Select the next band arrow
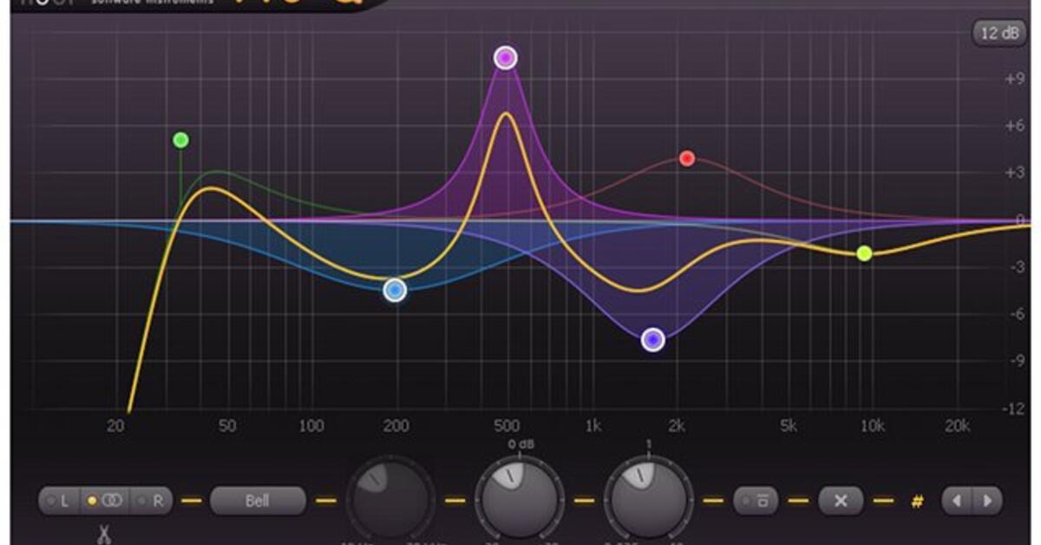The image size is (1041, 545). coord(986,501)
